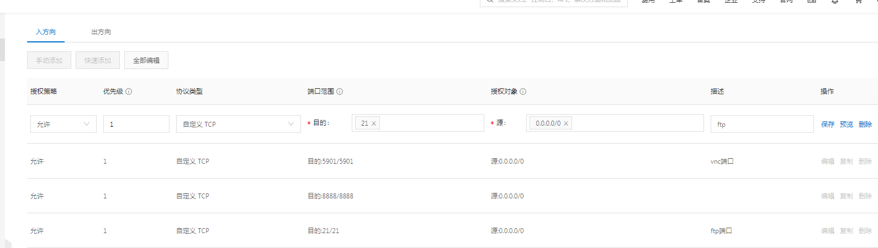Click the 授权策略 column header
This screenshot has height=248, width=878.
click(x=44, y=91)
